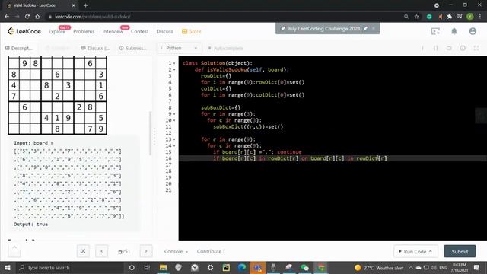Click code line 'rowDict={}'

(216, 76)
